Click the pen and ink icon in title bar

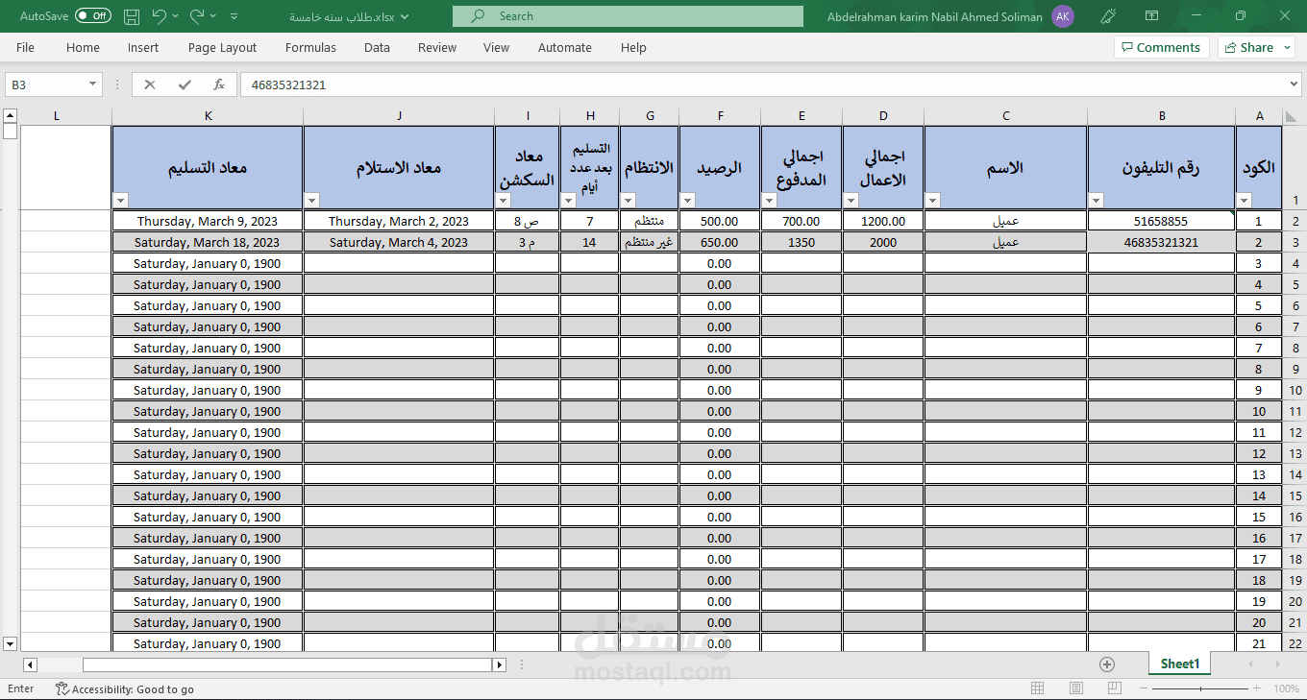[1107, 16]
